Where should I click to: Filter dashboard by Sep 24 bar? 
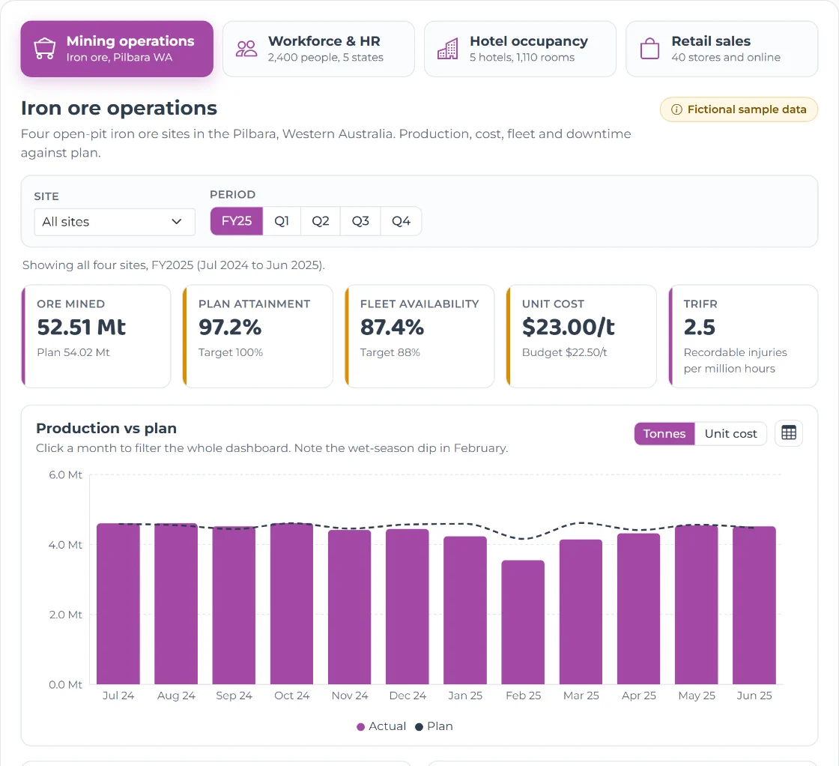click(234, 606)
